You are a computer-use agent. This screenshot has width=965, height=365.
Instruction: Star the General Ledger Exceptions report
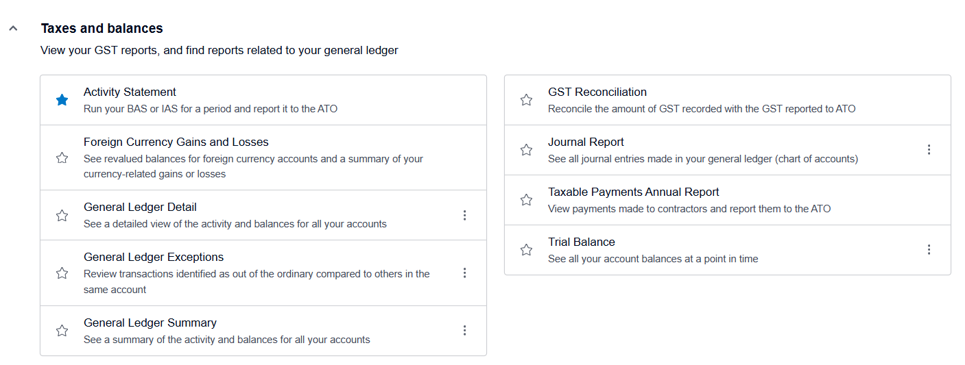[x=62, y=273]
